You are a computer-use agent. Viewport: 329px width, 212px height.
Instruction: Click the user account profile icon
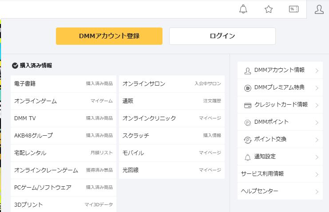319,9
